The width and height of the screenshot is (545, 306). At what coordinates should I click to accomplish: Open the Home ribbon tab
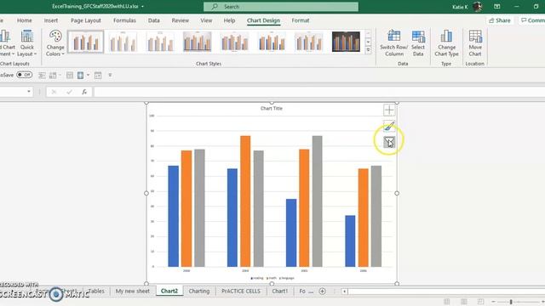pyautogui.click(x=25, y=20)
